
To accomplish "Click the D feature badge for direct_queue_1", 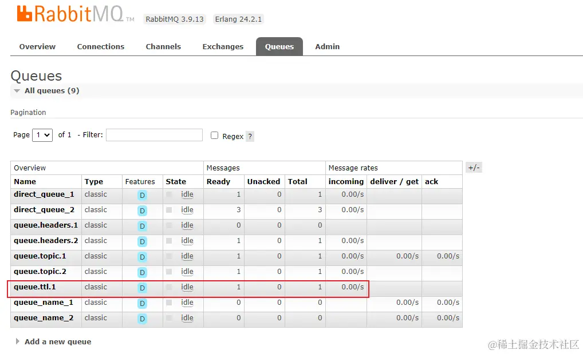I will tap(142, 196).
